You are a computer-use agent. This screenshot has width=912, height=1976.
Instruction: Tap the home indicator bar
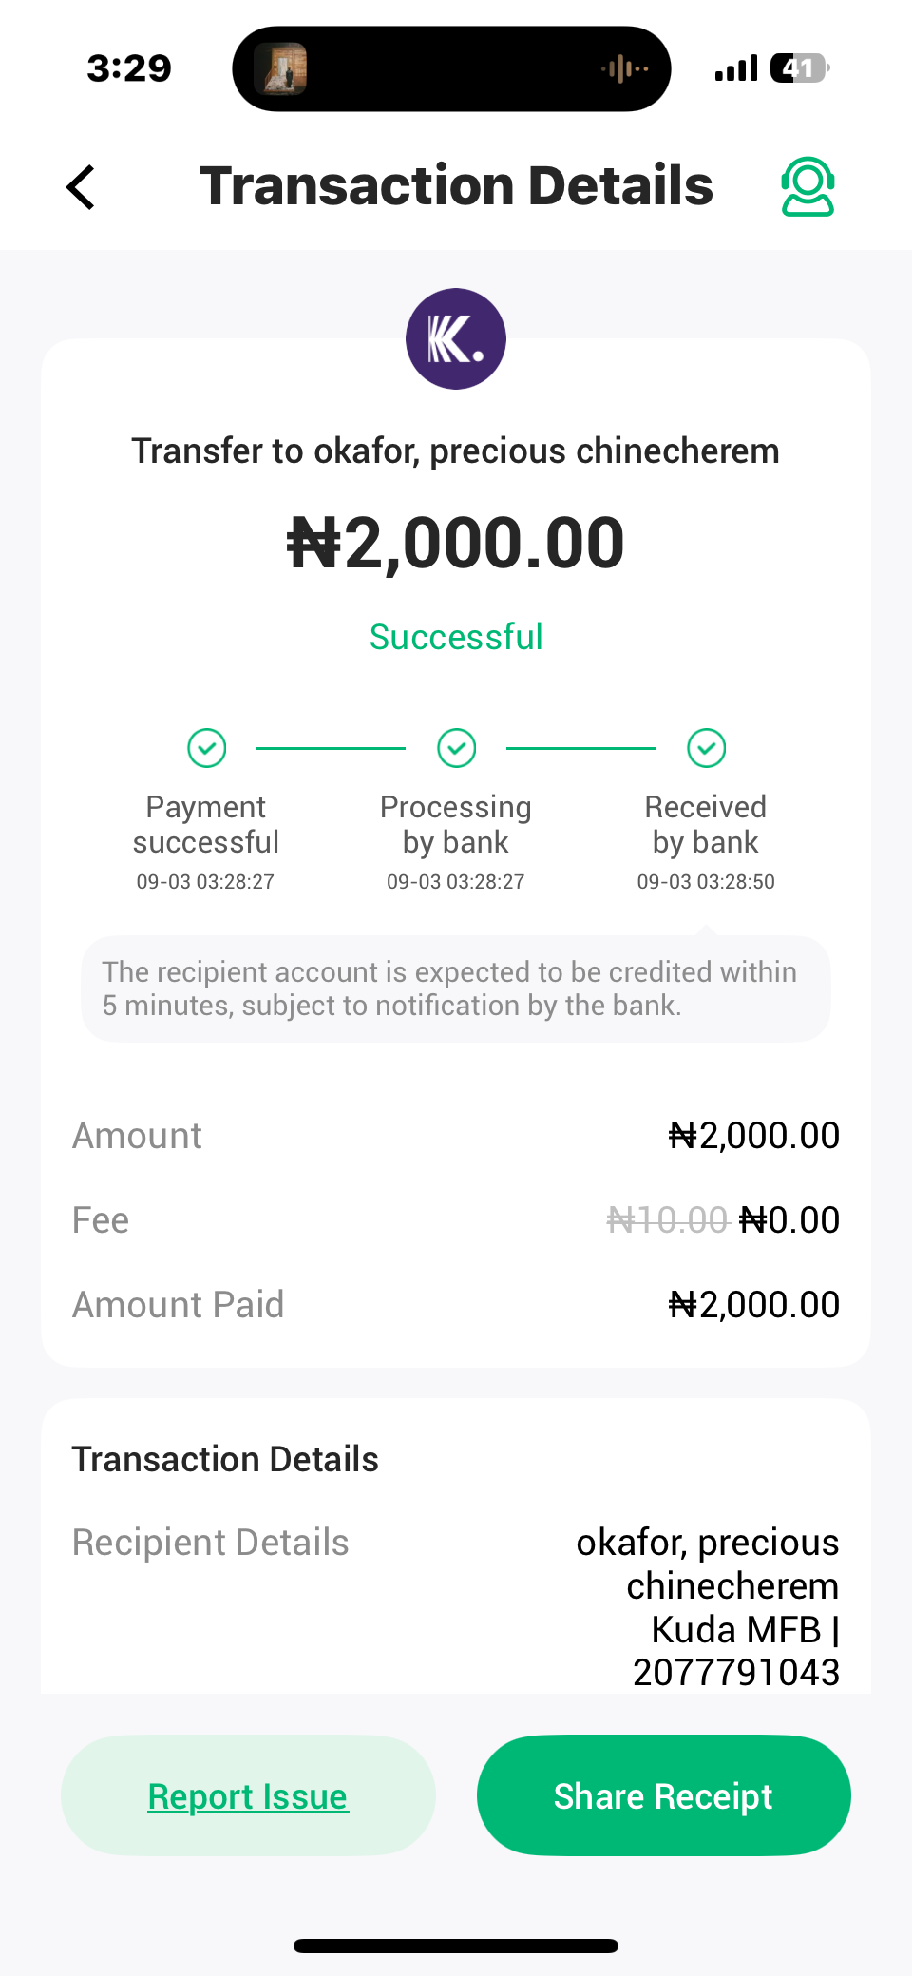(456, 1946)
